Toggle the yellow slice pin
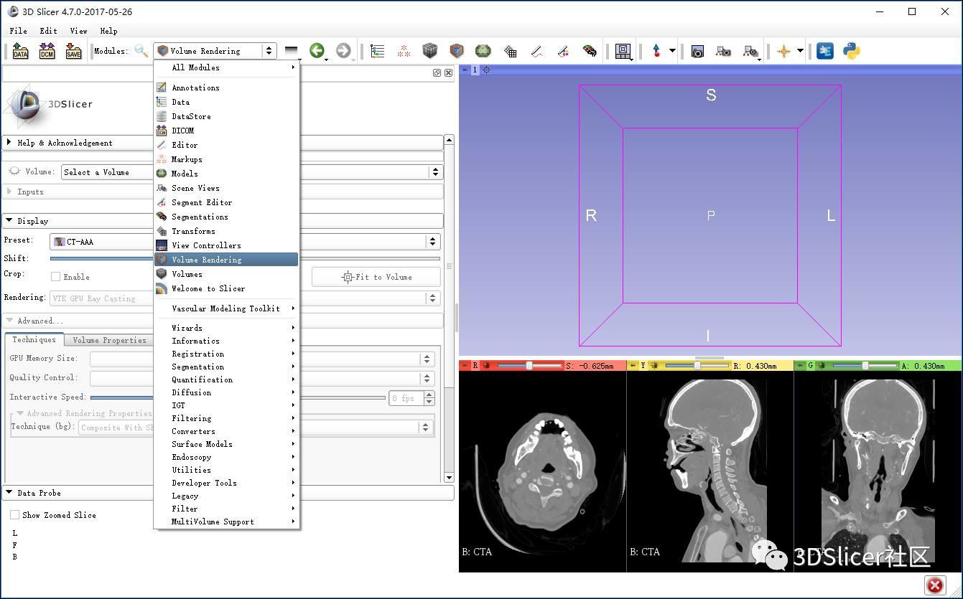 click(632, 365)
